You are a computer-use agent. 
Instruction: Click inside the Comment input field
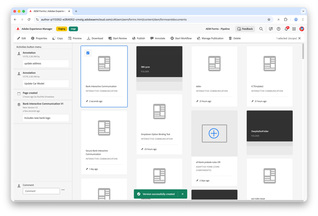tap(41, 191)
